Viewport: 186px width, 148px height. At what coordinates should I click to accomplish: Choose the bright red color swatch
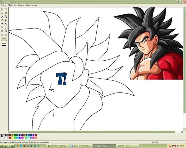point(10,138)
